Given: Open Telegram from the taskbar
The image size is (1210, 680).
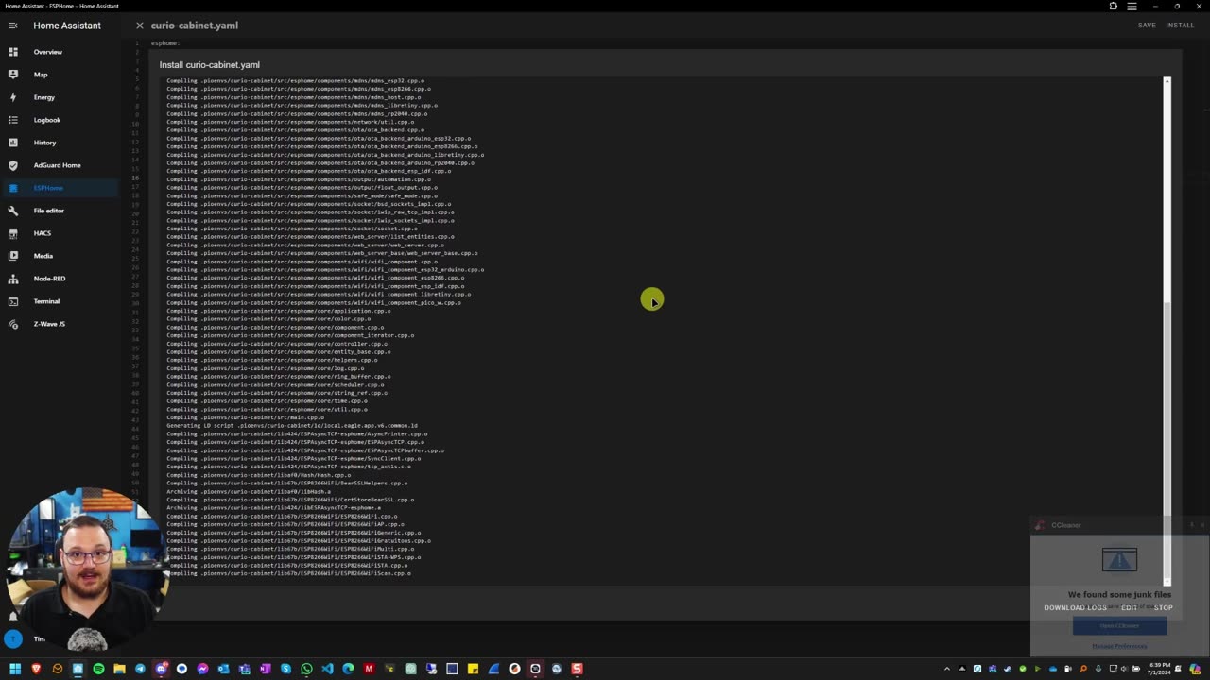Looking at the screenshot, I should (x=140, y=669).
